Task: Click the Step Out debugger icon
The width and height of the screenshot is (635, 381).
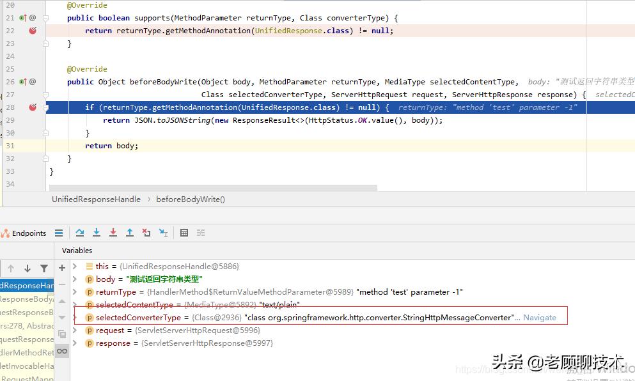Action: click(130, 233)
